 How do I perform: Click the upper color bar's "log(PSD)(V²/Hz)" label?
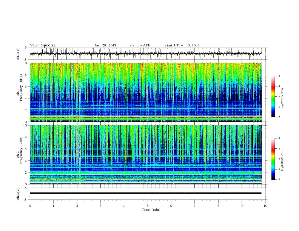click(283, 99)
